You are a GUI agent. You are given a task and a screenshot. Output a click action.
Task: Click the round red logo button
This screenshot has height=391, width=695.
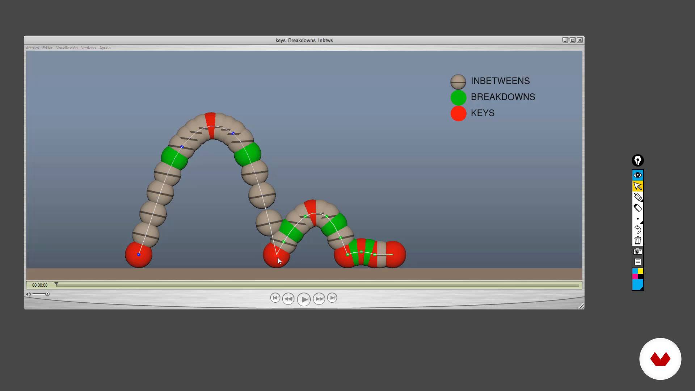[660, 359]
